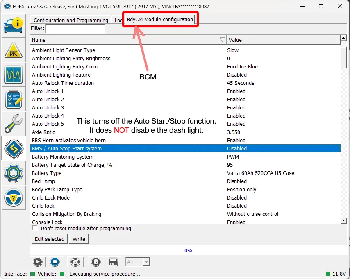Click the vertical scrollbar thumb
The height and width of the screenshot is (279, 350).
343,57
